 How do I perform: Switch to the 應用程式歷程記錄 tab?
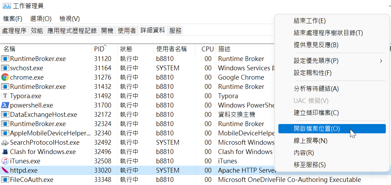[x=72, y=31]
